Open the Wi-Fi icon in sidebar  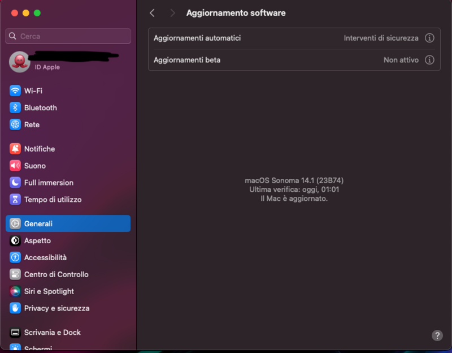click(x=15, y=91)
